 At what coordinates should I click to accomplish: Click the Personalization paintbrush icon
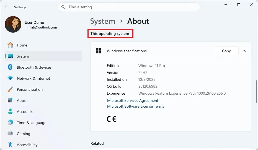tap(10, 89)
